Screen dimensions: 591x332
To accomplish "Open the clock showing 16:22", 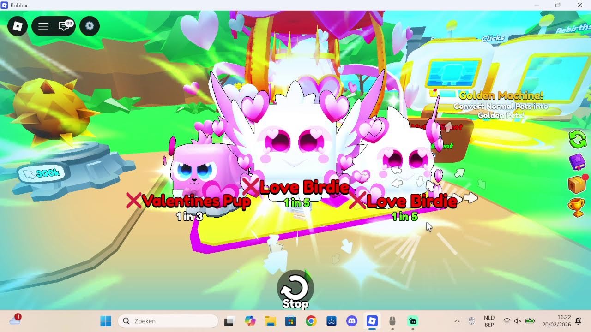I will tap(556, 321).
